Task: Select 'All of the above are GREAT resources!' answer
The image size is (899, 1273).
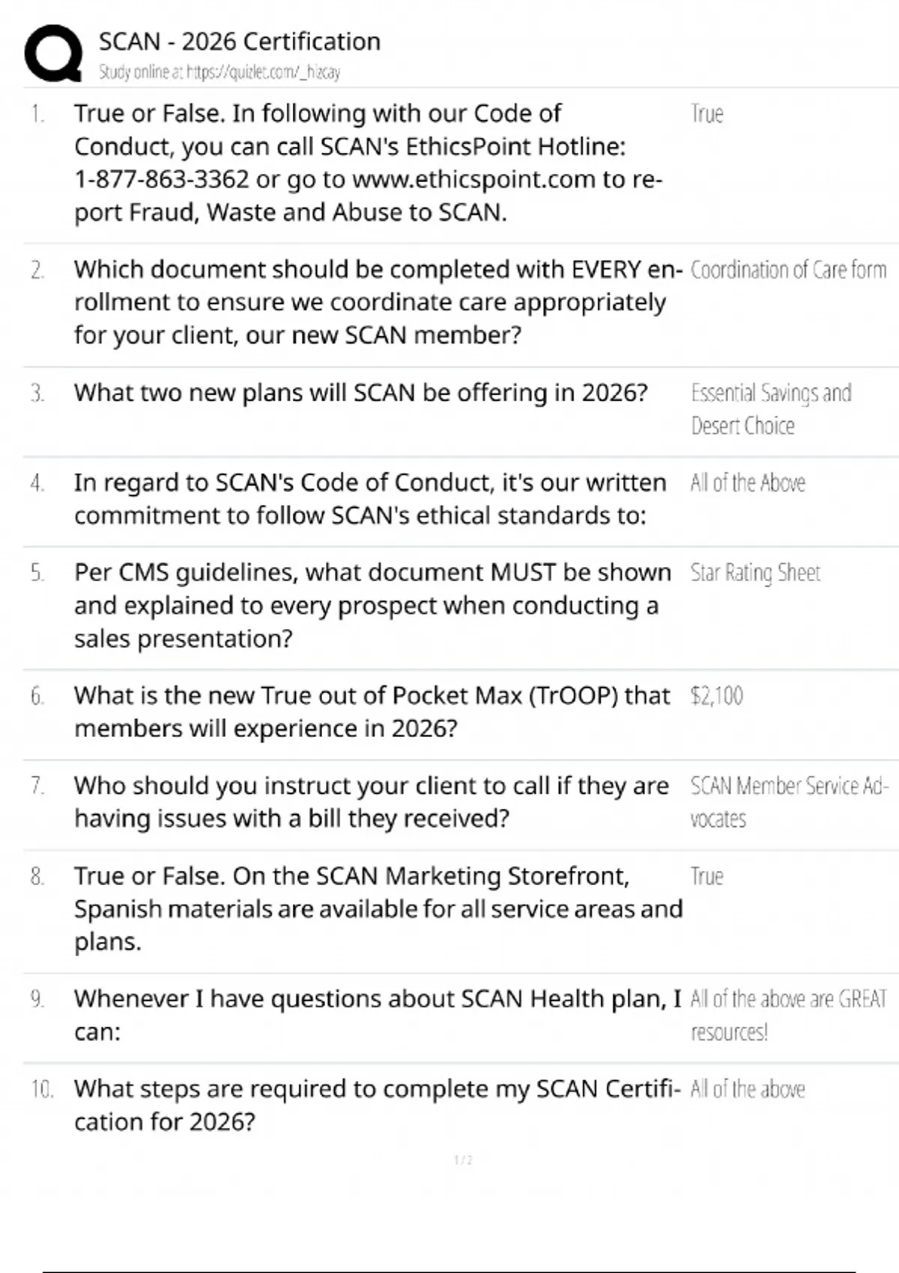Action: (788, 1015)
